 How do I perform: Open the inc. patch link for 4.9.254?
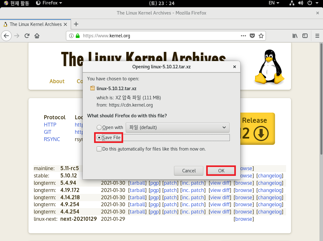pos(193,205)
